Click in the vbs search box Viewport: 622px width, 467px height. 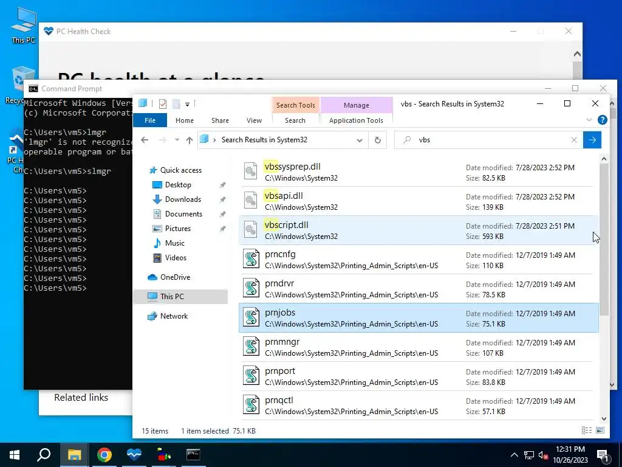click(488, 140)
